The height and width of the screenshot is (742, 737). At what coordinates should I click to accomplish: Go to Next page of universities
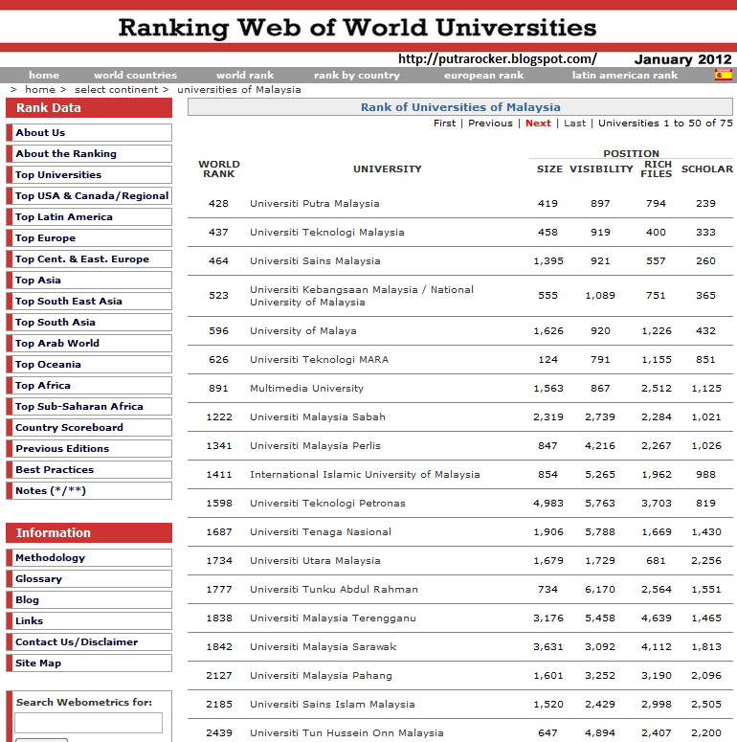(x=538, y=124)
